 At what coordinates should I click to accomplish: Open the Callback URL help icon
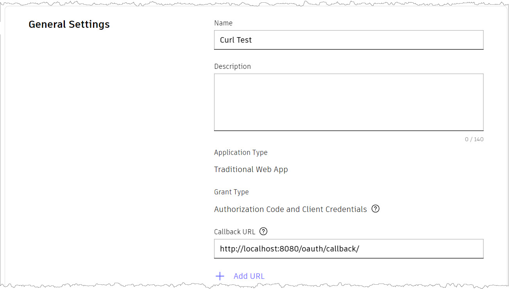pyautogui.click(x=264, y=232)
